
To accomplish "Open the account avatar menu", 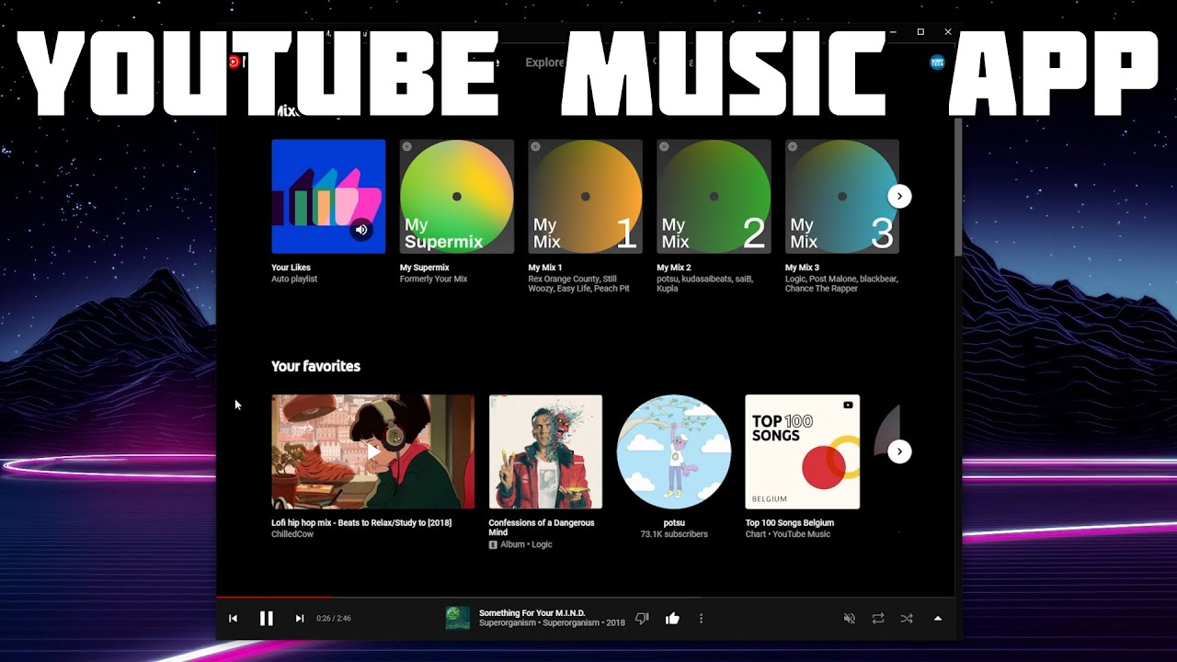I will pos(937,62).
